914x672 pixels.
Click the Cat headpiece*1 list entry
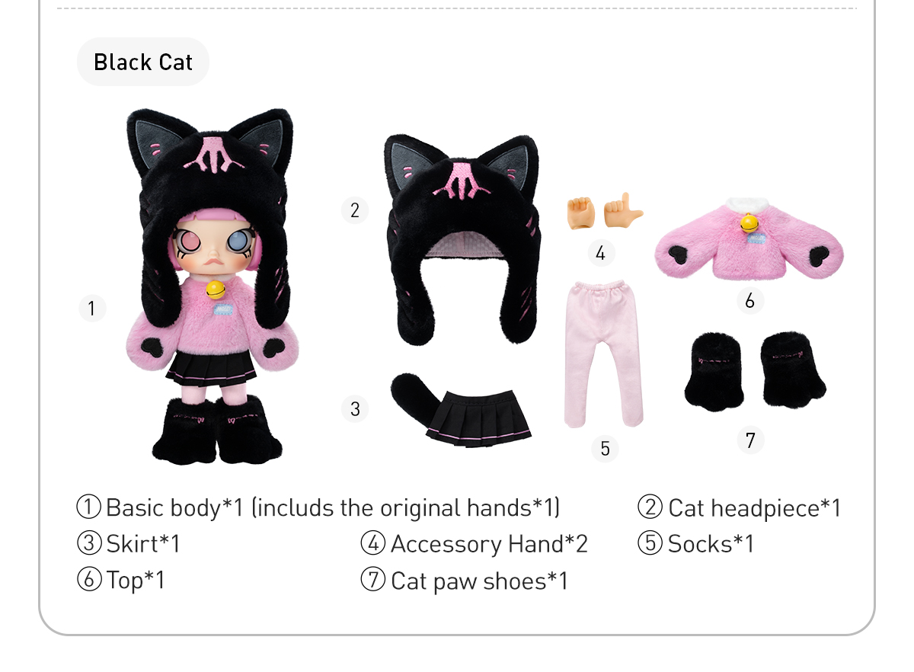point(739,507)
